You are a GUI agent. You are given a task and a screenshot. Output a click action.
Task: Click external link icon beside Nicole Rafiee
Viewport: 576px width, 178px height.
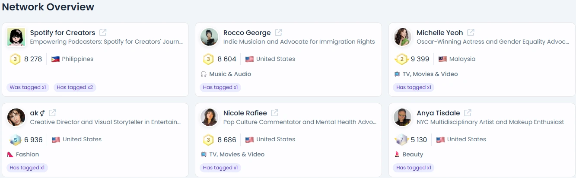275,113
